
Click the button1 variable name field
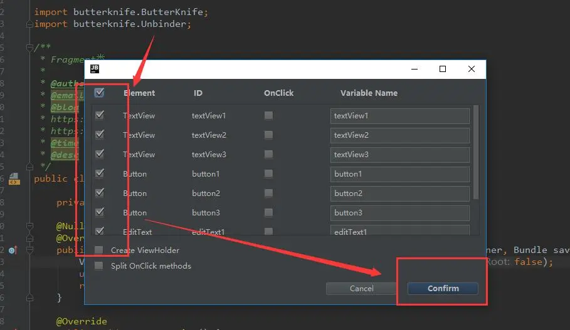point(400,174)
